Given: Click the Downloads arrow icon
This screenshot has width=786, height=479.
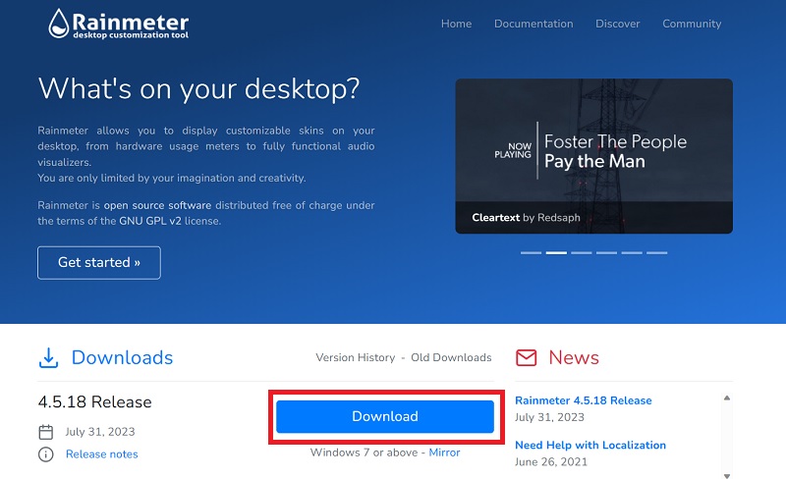Looking at the screenshot, I should (x=48, y=357).
